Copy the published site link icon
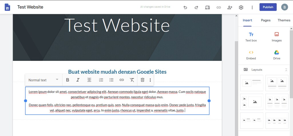 coord(219,7)
